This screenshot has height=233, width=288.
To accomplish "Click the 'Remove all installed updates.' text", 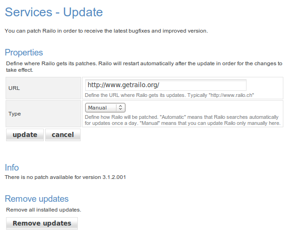I will (43, 210).
